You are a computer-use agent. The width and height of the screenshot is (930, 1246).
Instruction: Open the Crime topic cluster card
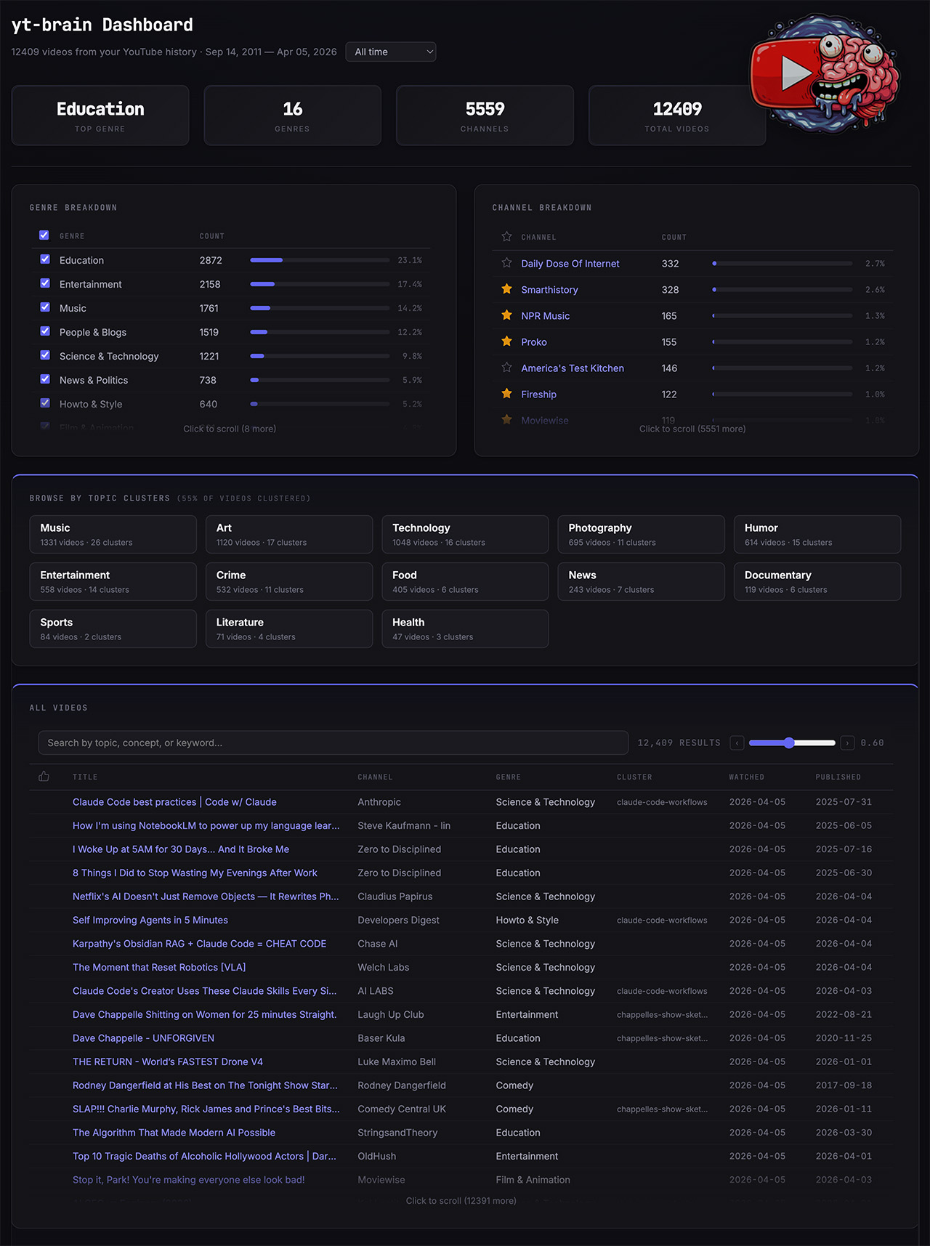[x=289, y=581]
